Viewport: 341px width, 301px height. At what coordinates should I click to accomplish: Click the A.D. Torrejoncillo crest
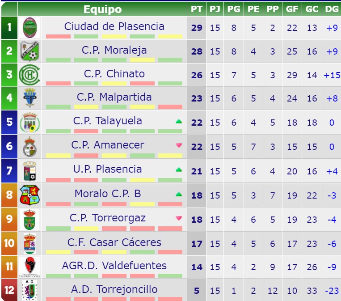pyautogui.click(x=30, y=290)
